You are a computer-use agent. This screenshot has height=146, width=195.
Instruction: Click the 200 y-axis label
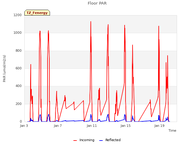19,104
